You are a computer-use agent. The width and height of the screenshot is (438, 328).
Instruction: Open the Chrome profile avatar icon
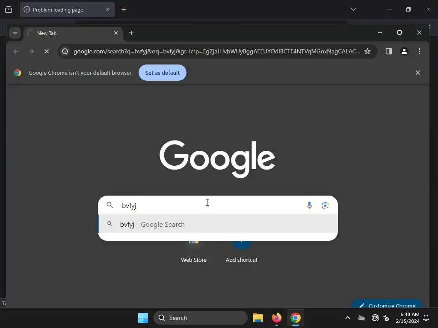404,51
